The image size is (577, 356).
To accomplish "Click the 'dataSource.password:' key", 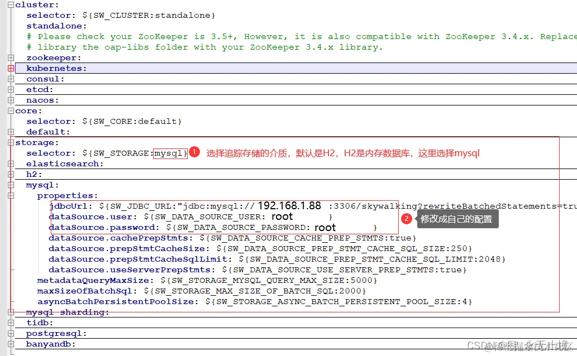I will point(104,228).
